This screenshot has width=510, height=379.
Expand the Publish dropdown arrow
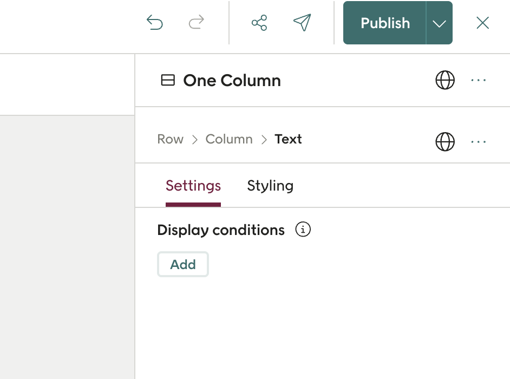[x=439, y=23]
